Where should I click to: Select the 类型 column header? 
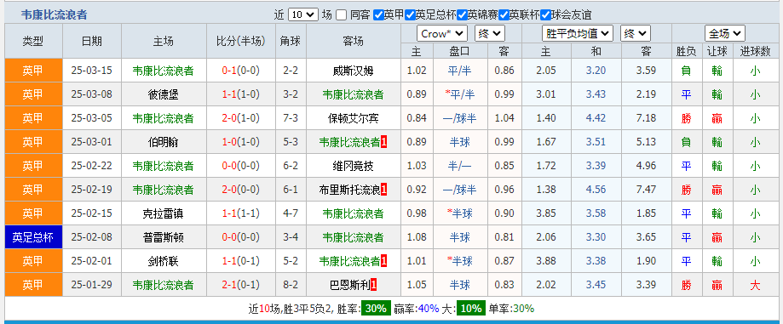[x=33, y=42]
